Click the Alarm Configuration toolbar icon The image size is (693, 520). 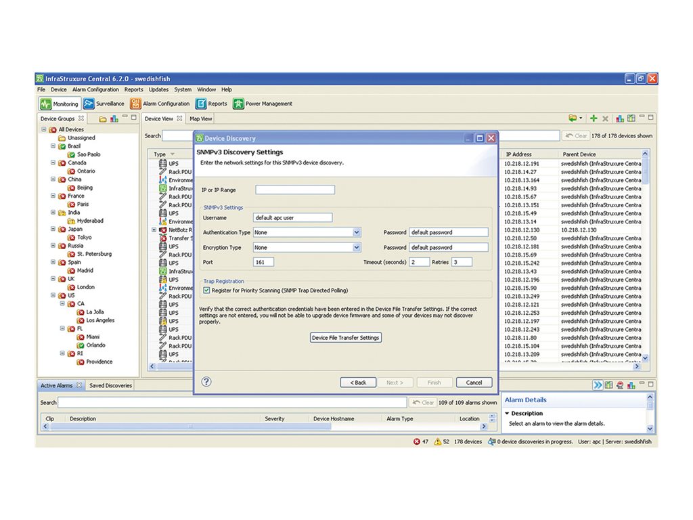(x=135, y=104)
